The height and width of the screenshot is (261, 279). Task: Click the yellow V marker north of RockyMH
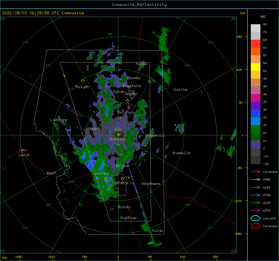(64, 76)
